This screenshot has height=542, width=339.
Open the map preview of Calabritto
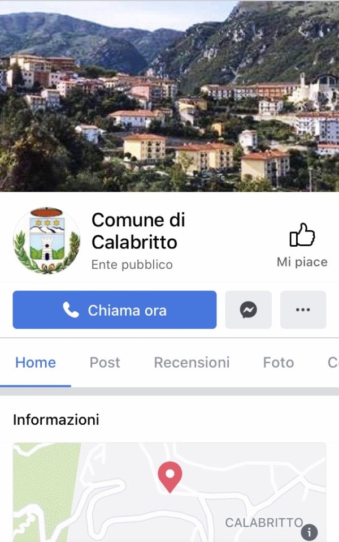point(169,492)
